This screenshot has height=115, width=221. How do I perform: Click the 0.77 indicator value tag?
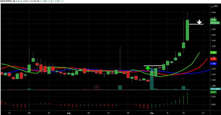[x=213, y=92]
